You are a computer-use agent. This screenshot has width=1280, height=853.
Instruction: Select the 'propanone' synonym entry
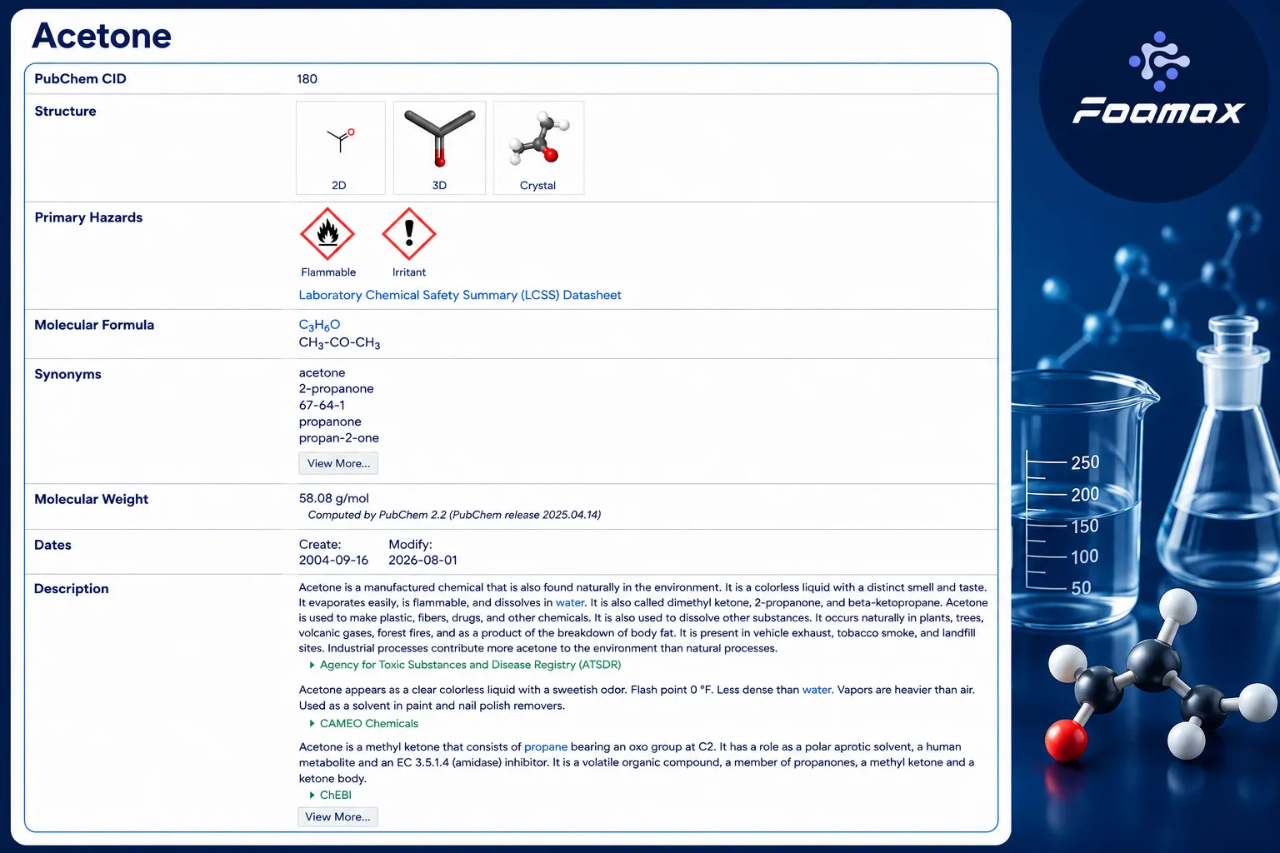tap(330, 422)
